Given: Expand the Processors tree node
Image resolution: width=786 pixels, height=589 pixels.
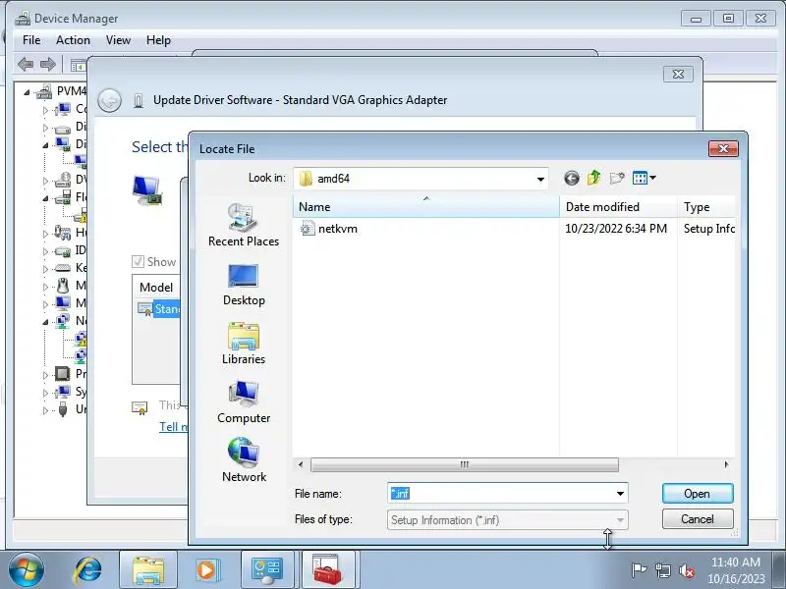Looking at the screenshot, I should click(45, 374).
